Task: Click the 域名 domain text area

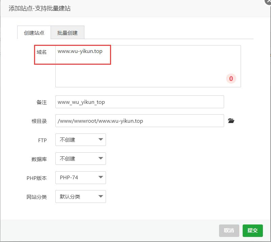Action: 148,66
